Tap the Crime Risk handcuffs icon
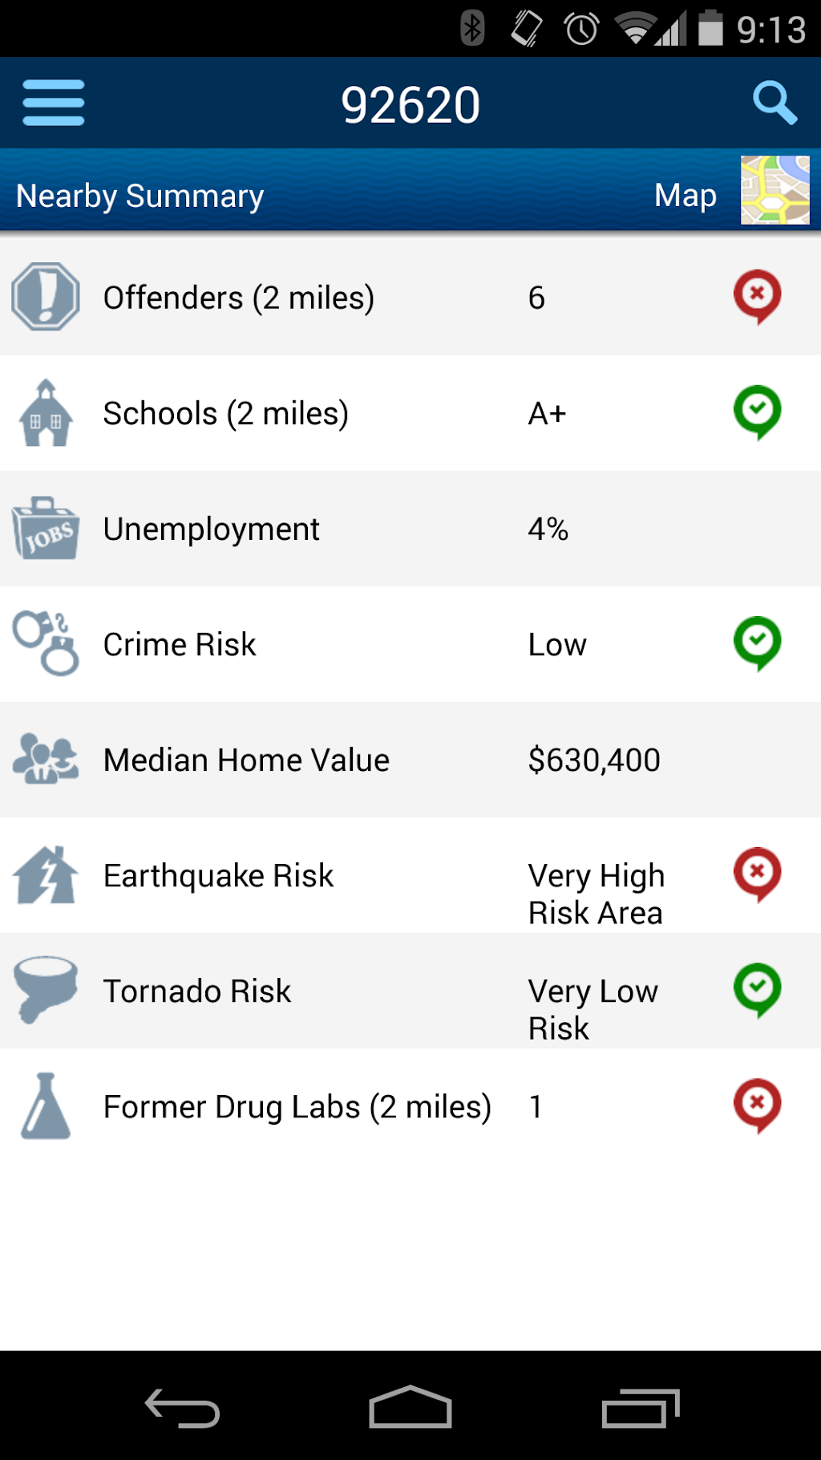Viewport: 821px width, 1460px height. 46,644
